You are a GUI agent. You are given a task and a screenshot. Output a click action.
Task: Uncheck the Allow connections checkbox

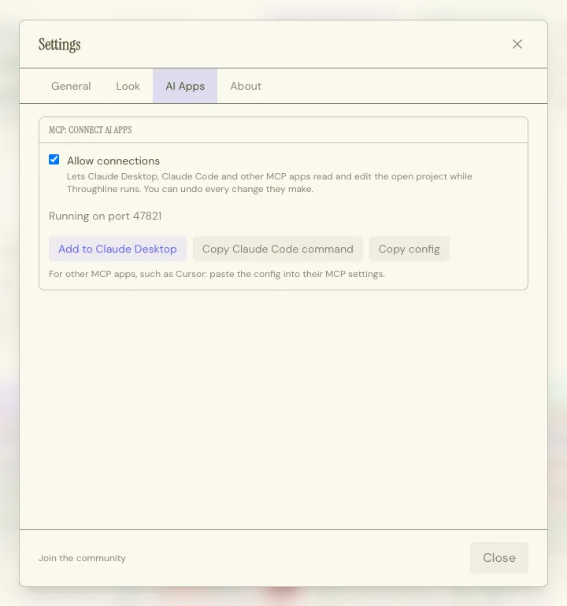(54, 160)
